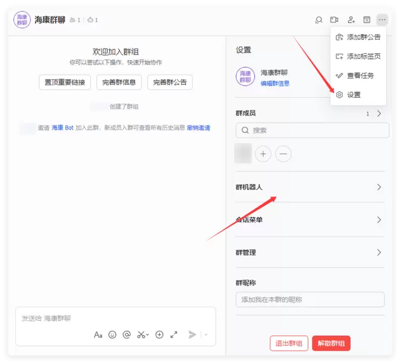The image size is (400, 363).
Task: Click the Aa text formatting icon
Action: (98, 335)
